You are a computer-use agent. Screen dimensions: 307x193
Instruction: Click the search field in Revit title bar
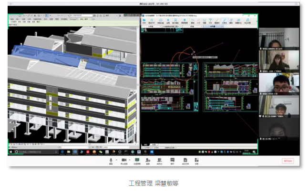click(81, 15)
